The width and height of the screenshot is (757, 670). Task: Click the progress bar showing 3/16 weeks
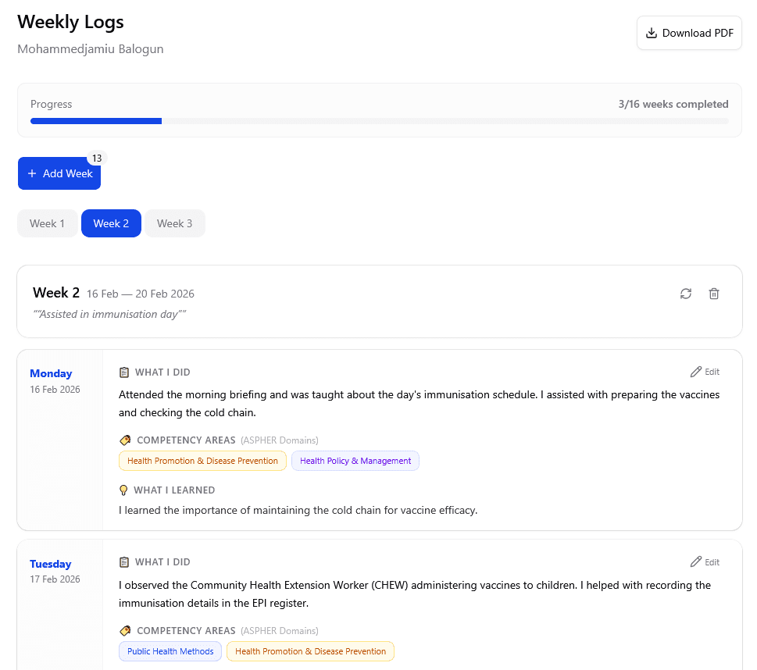pyautogui.click(x=379, y=120)
